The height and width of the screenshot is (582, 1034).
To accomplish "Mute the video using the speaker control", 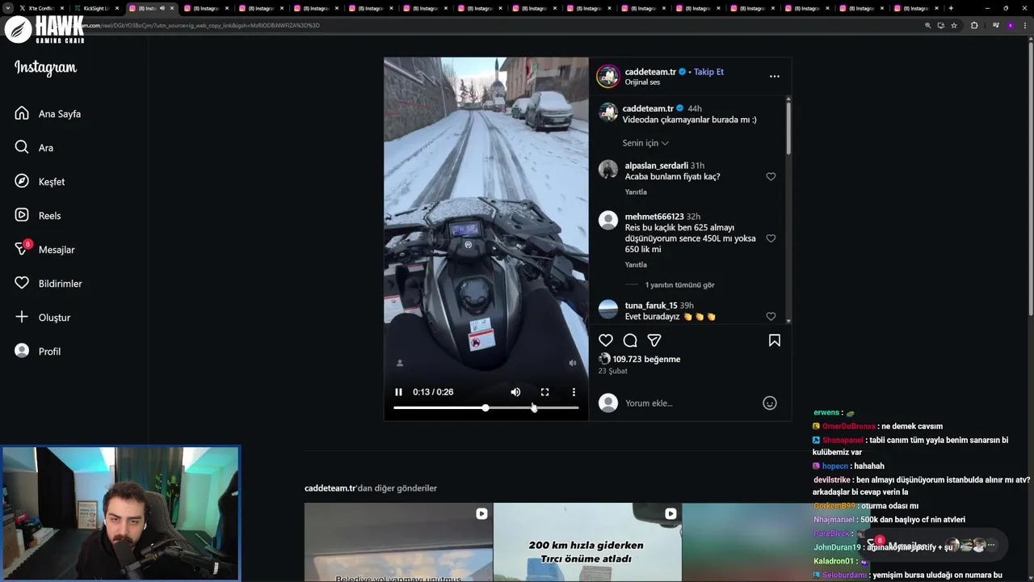I will click(515, 392).
